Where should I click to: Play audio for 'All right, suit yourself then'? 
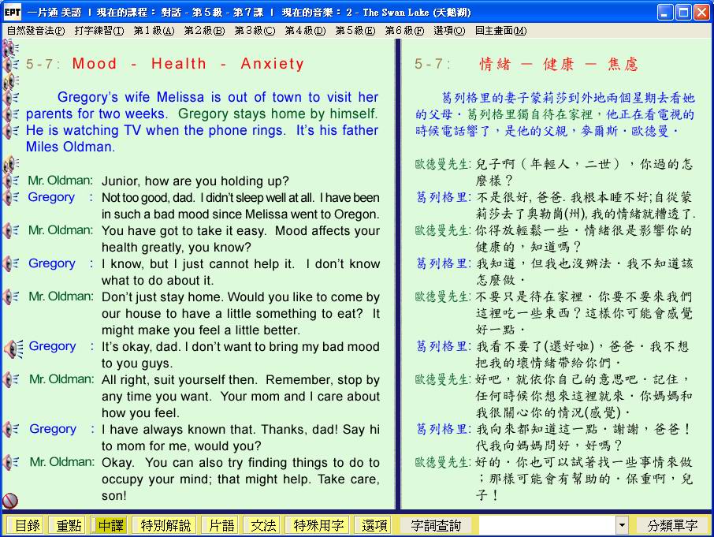point(11,379)
